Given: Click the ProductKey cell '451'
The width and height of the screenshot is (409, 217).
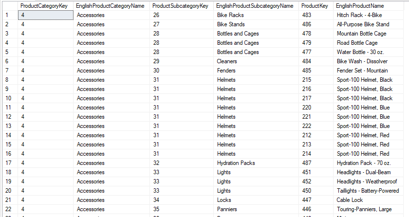Looking at the screenshot, I should point(316,172).
